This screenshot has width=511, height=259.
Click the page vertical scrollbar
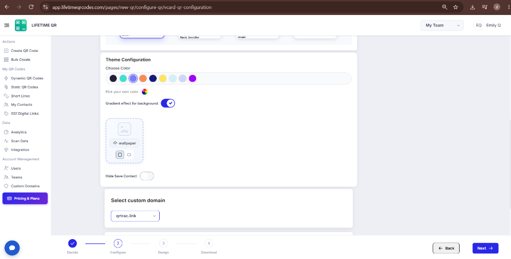pos(510,165)
